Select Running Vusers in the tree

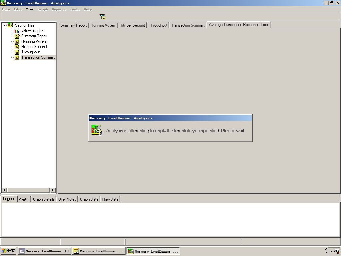(34, 41)
